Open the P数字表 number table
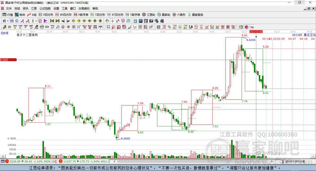316x171 pixels. [81, 15]
